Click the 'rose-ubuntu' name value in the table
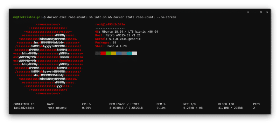 [x=57, y=108]
